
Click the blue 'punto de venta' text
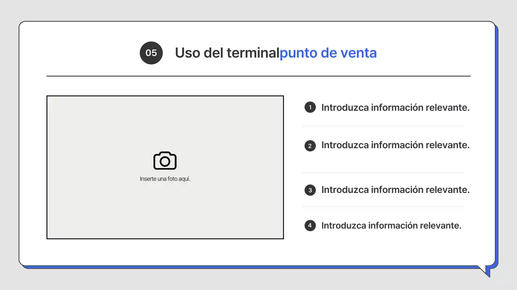(328, 53)
